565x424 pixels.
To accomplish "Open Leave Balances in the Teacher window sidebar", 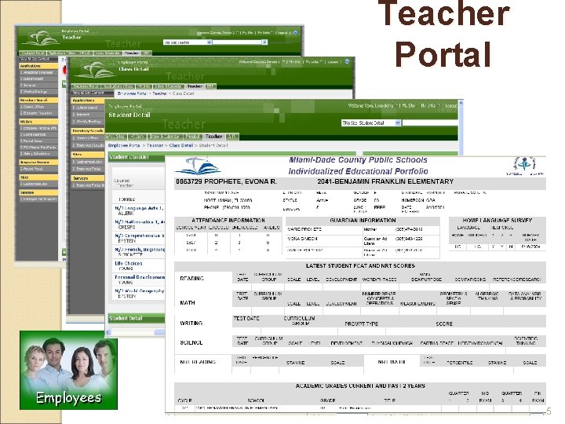I will 38,134.
